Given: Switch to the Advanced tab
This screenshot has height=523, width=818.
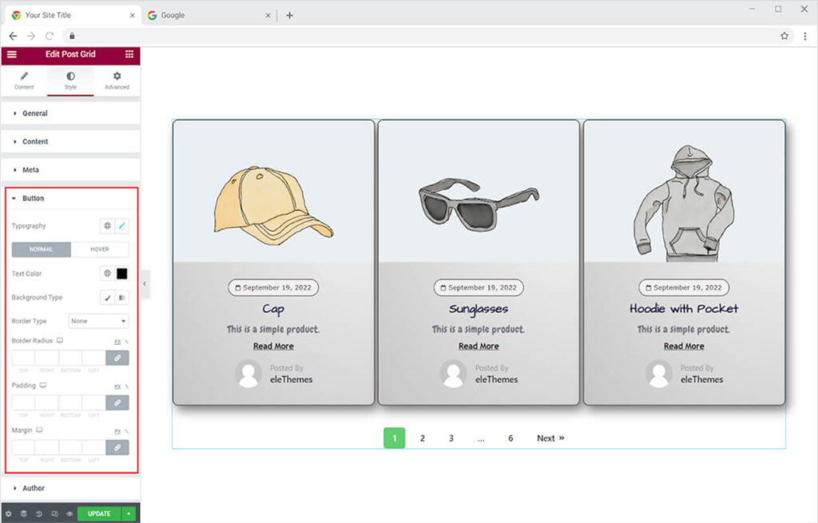Looking at the screenshot, I should click(x=117, y=80).
